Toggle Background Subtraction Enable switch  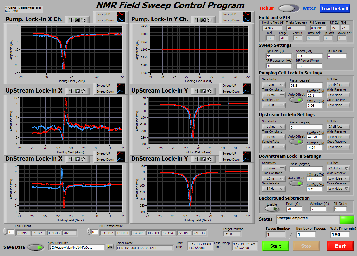click(272, 209)
